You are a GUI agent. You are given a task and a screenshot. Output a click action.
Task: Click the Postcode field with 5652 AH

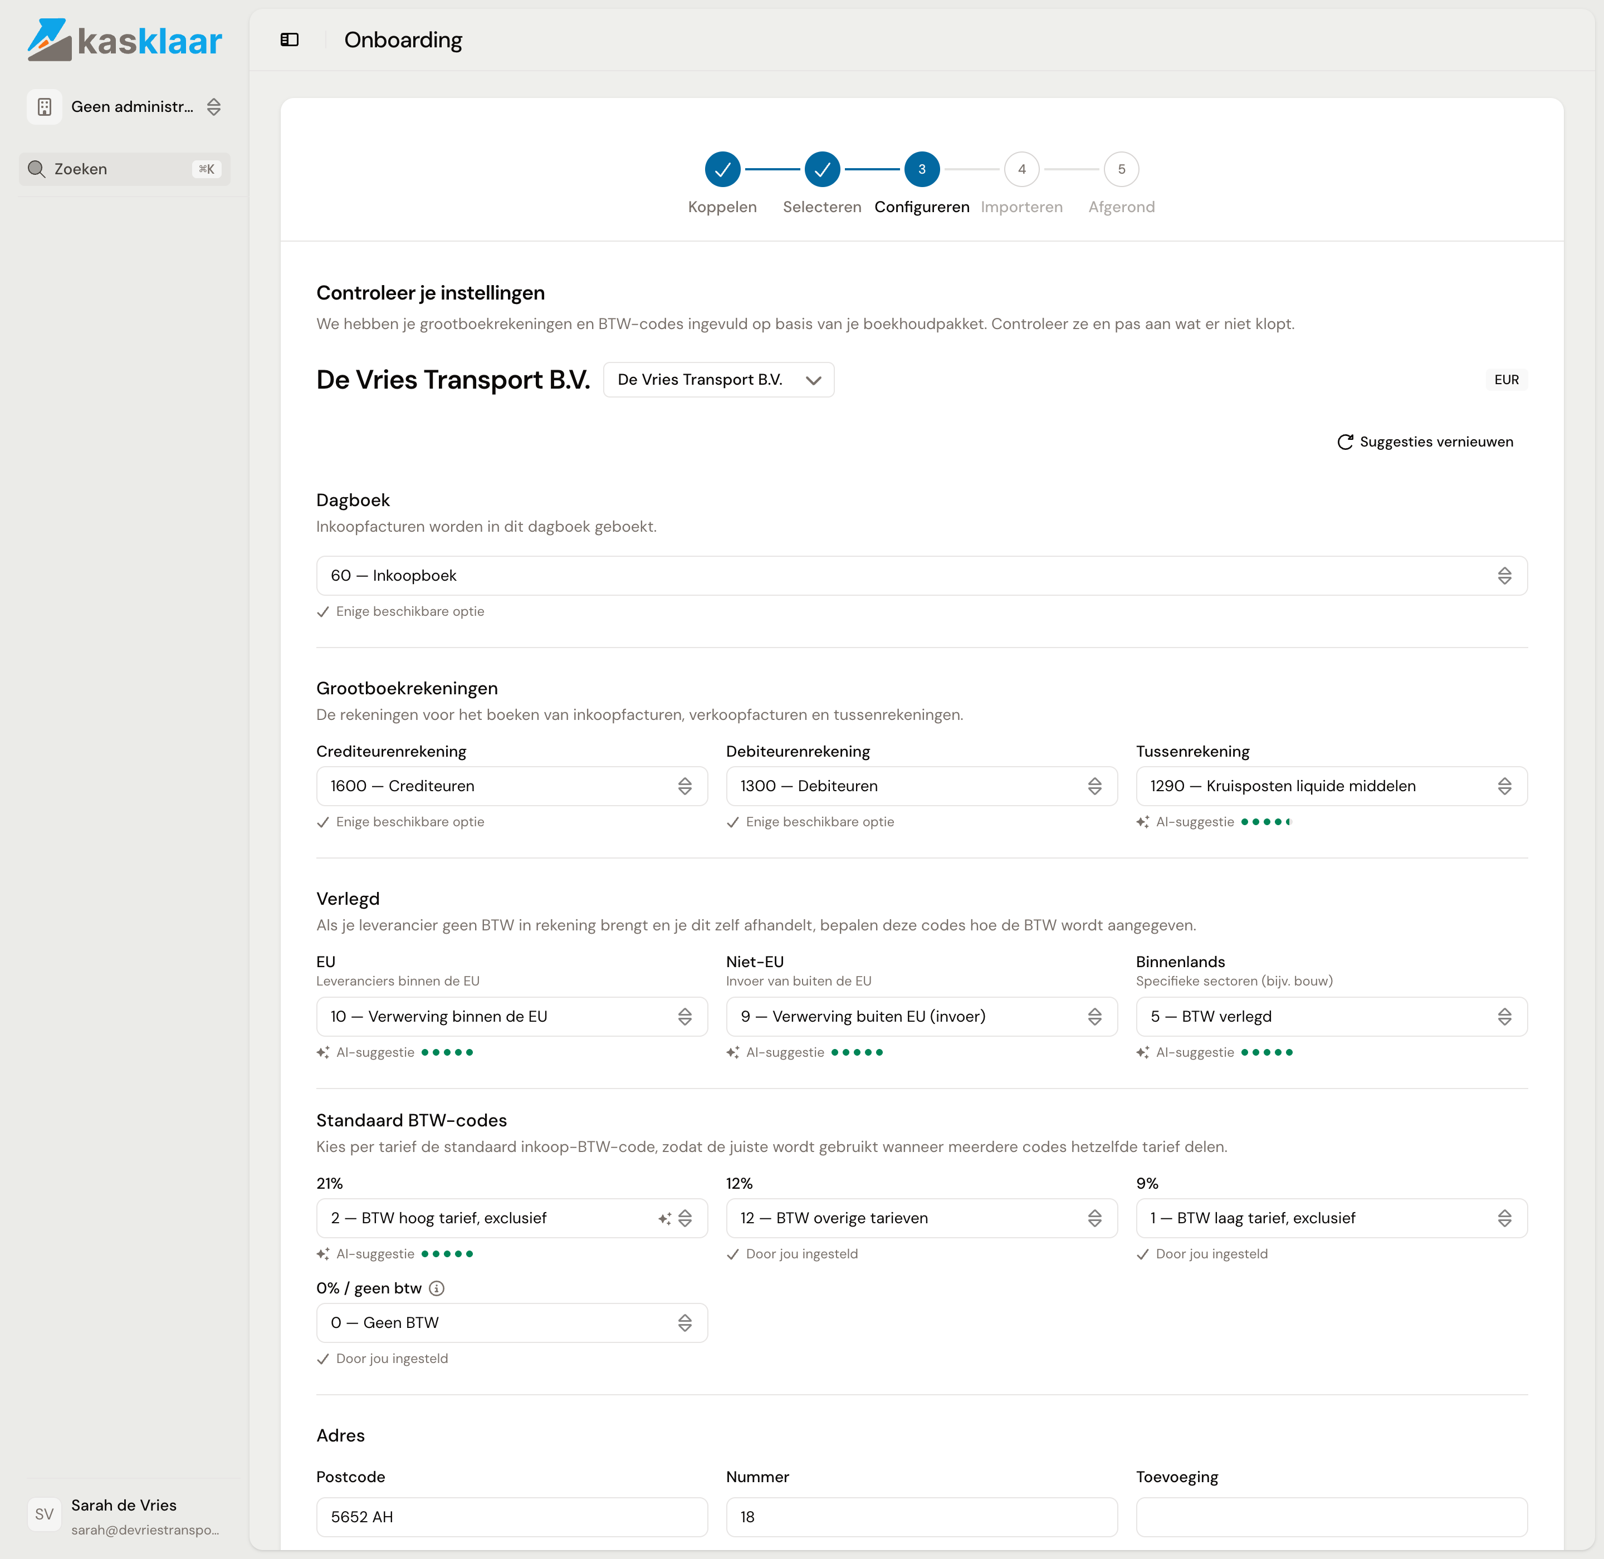pos(512,1517)
